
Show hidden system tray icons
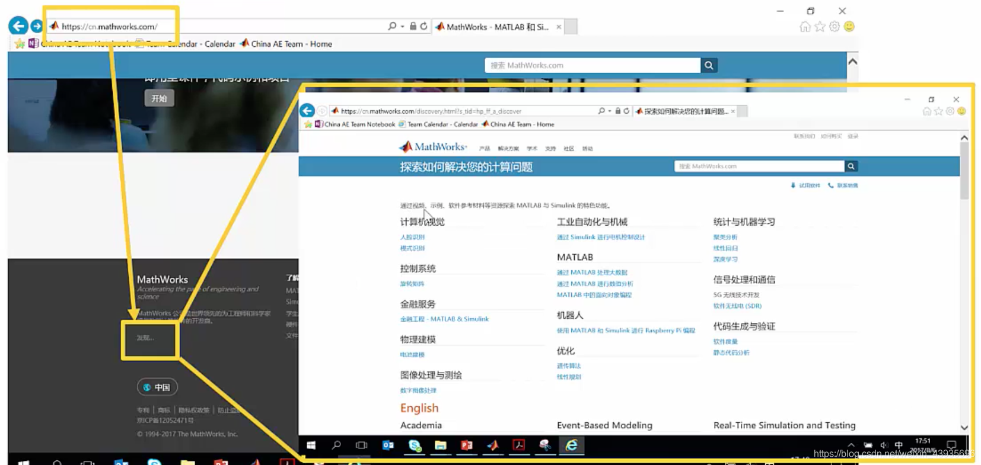click(x=851, y=445)
